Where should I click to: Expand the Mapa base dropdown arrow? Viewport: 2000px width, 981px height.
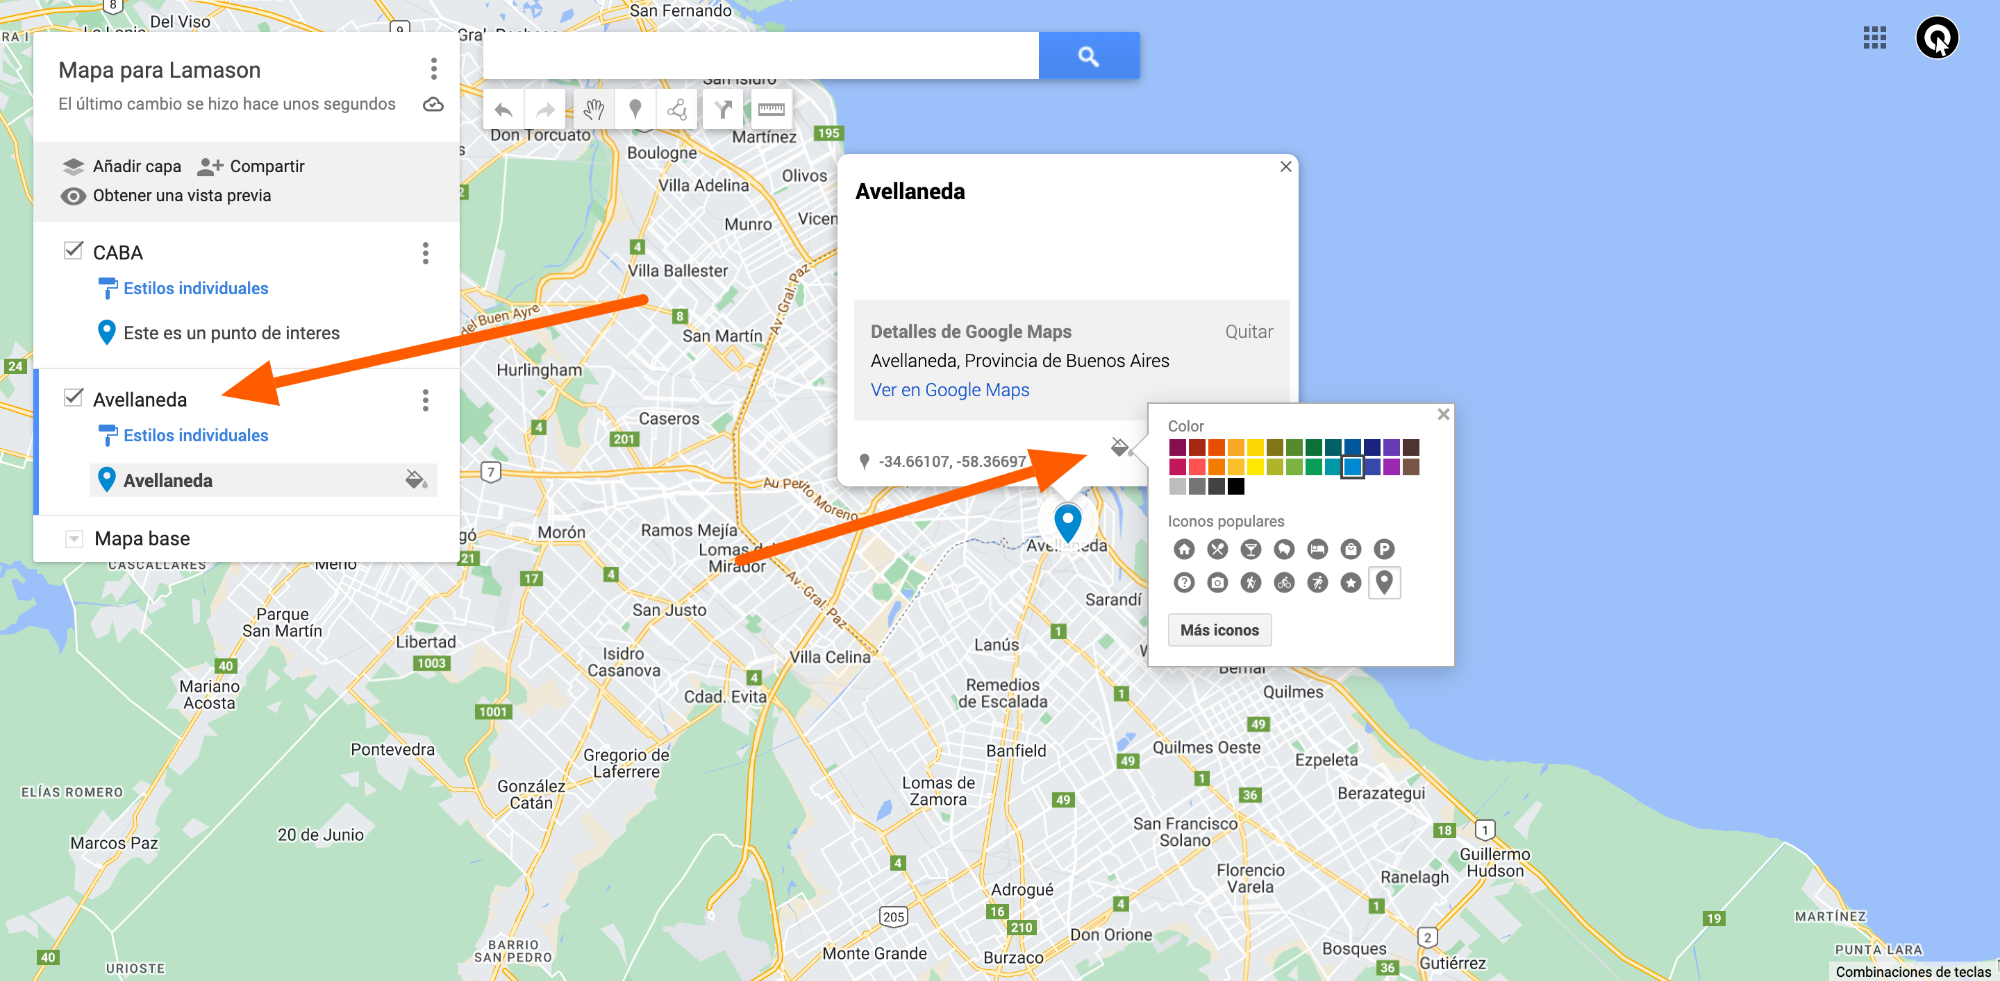click(74, 538)
